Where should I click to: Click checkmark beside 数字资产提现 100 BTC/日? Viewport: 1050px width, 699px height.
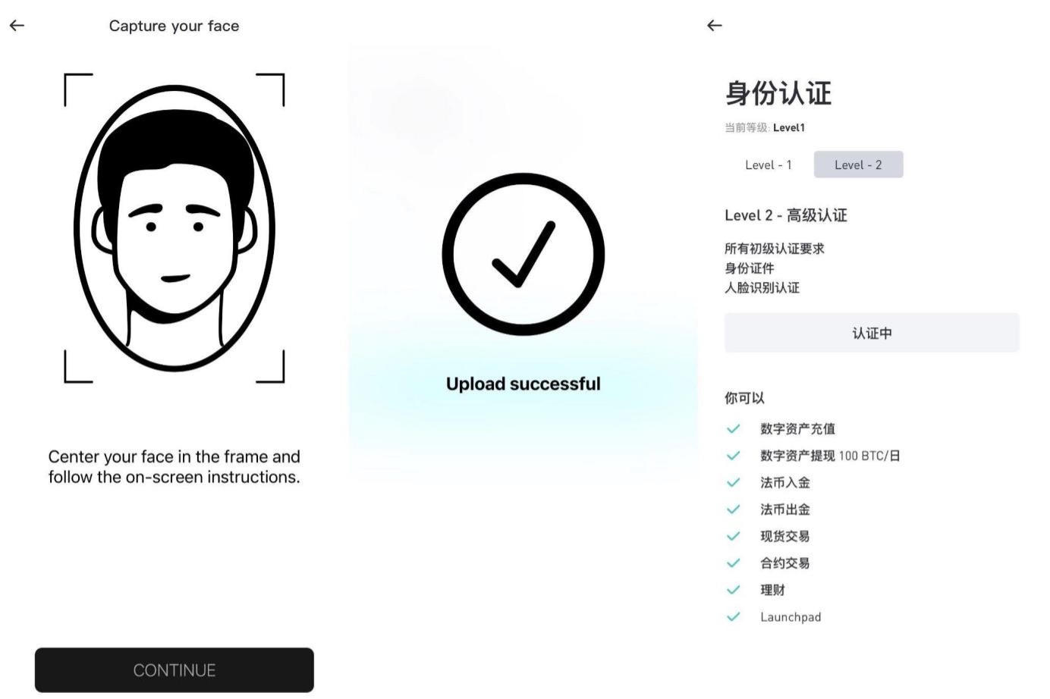733,456
